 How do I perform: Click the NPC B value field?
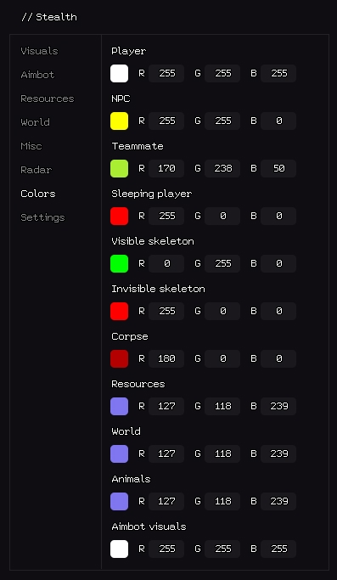tap(278, 121)
